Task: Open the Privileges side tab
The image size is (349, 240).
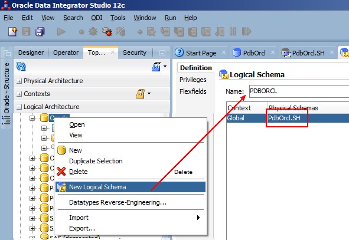Action: [193, 80]
